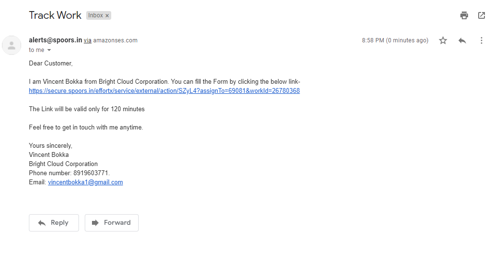Image resolution: width=496 pixels, height=257 pixels.
Task: Click the Inbox label tag
Action: (x=95, y=15)
